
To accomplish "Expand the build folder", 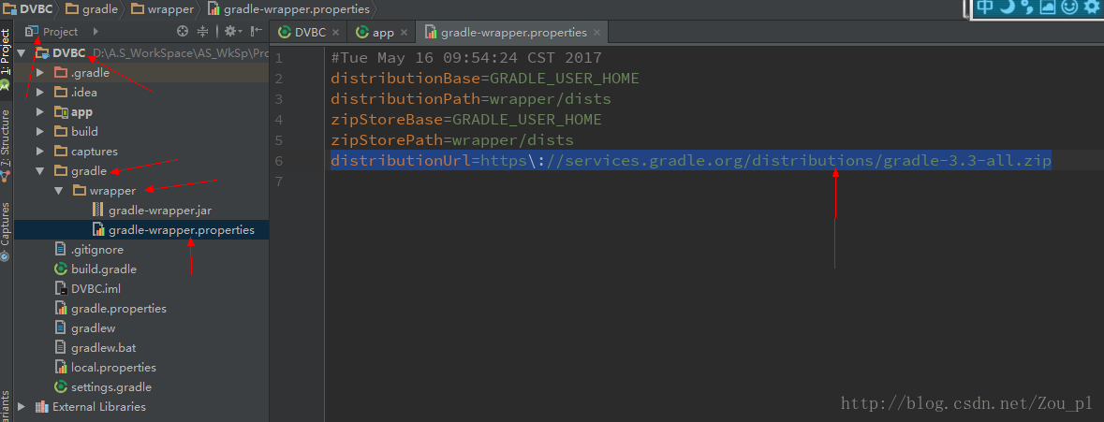I will pyautogui.click(x=40, y=132).
